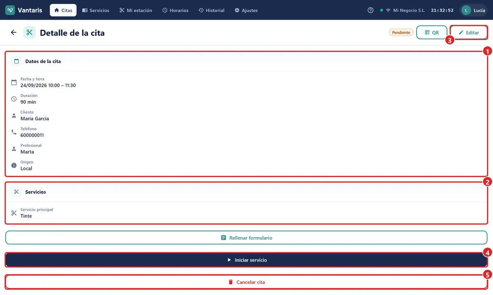This screenshot has height=295, width=493.
Task: Click the Pendiente status badge
Action: click(401, 33)
